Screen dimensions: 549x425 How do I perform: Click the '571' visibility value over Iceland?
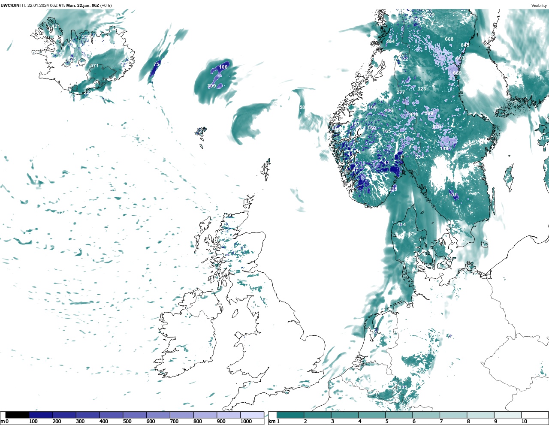tap(94, 66)
